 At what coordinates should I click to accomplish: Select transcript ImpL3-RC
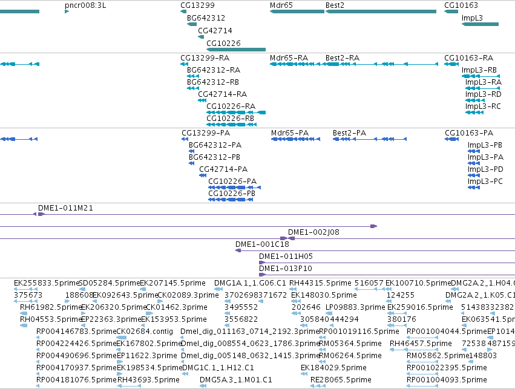click(x=474, y=113)
